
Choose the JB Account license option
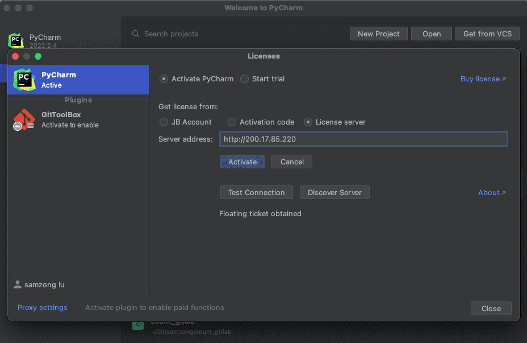coord(164,122)
